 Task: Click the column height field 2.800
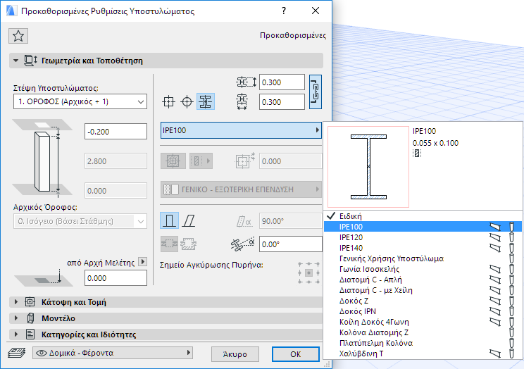click(x=116, y=161)
